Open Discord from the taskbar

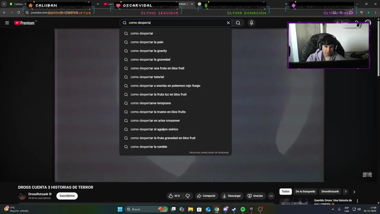click(225, 209)
